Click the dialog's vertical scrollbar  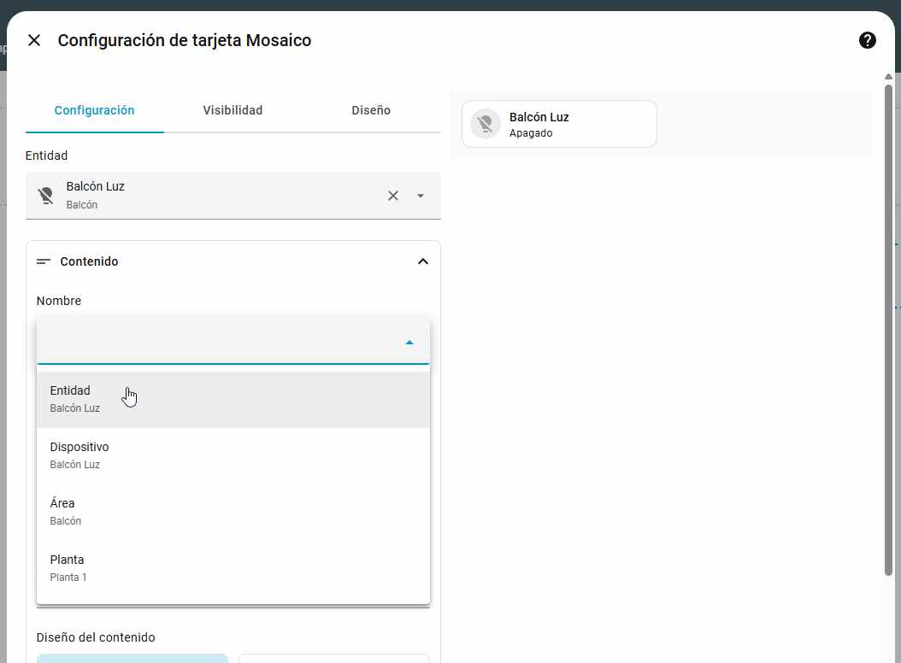pyautogui.click(x=888, y=325)
